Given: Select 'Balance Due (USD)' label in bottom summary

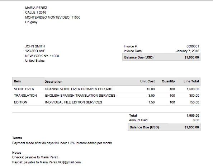Looking at the screenshot, I should pyautogui.click(x=144, y=127).
